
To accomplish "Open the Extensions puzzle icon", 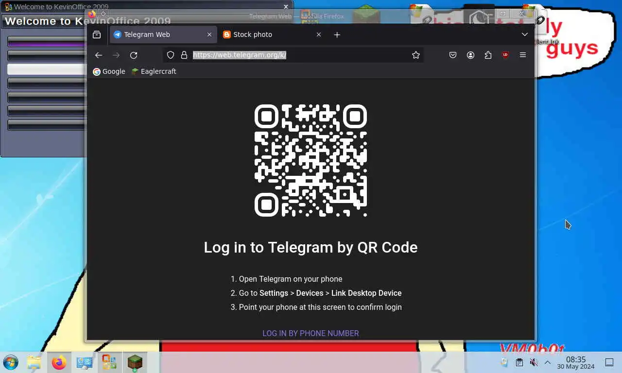I will click(488, 55).
